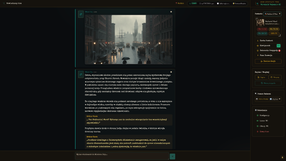Click the Konfiguracja icon in settings
This screenshot has height=161, width=286.
point(258,115)
